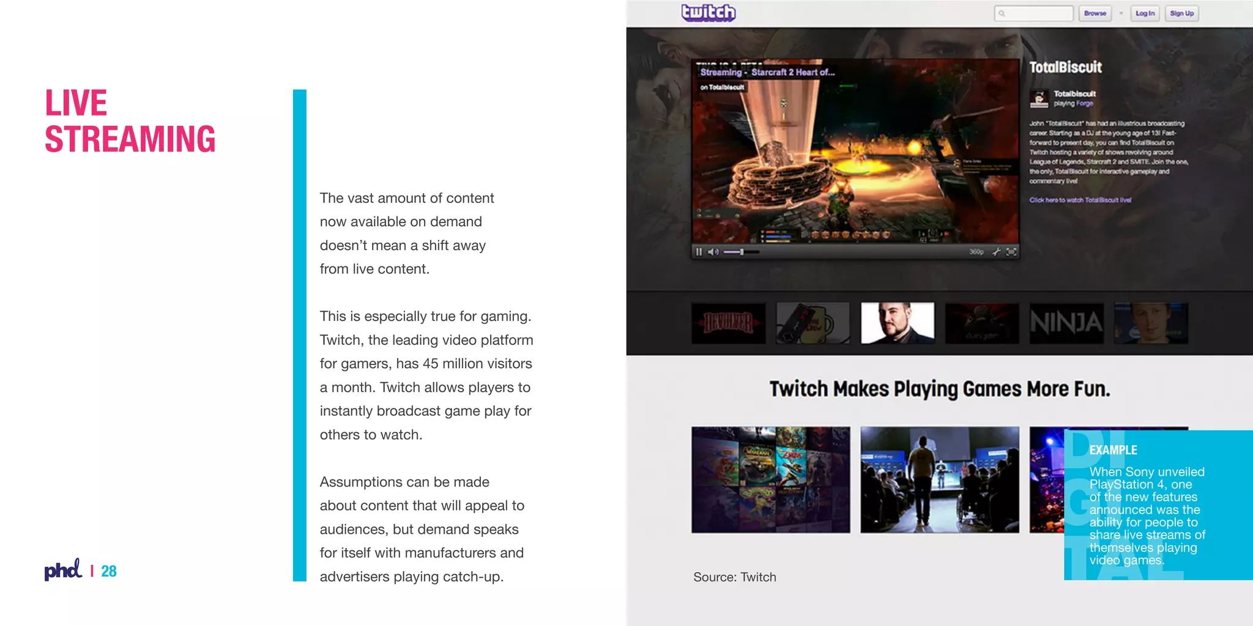Screen dimensions: 1253x626
Task: Open the audience presentation image
Action: click(x=940, y=480)
